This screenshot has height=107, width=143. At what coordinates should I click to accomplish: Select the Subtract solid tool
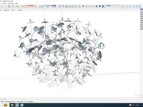coord(133,6)
